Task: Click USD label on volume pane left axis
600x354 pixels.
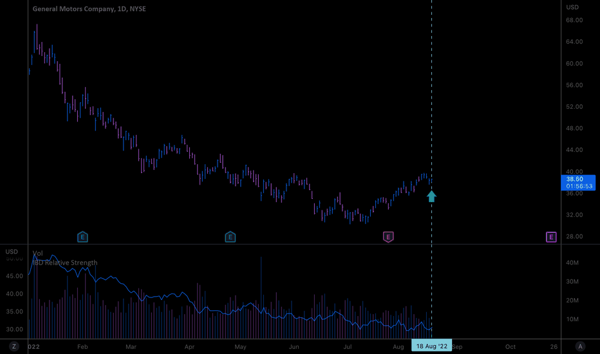Action: tap(12, 252)
